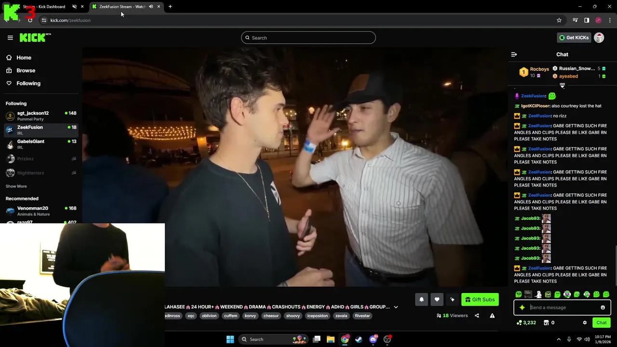Click the sparkle button beside Gift Subs
This screenshot has height=347, width=617.
(x=452, y=299)
